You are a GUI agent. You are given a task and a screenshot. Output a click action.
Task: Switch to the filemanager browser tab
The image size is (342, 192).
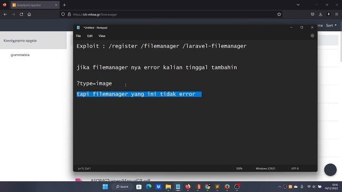[x=35, y=5]
